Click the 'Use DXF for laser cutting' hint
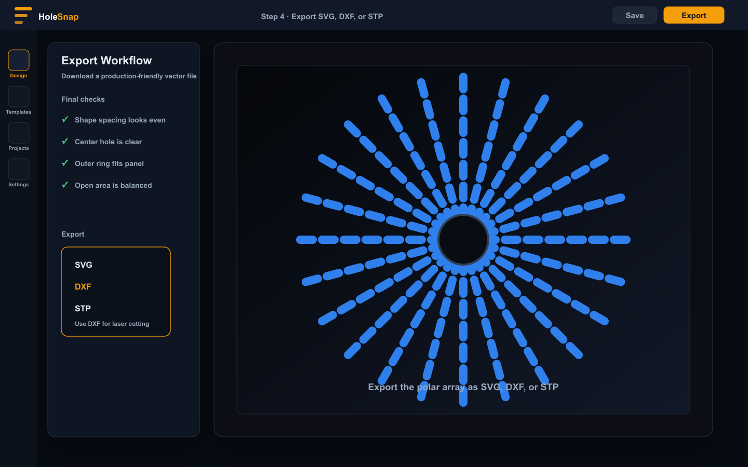 112,324
